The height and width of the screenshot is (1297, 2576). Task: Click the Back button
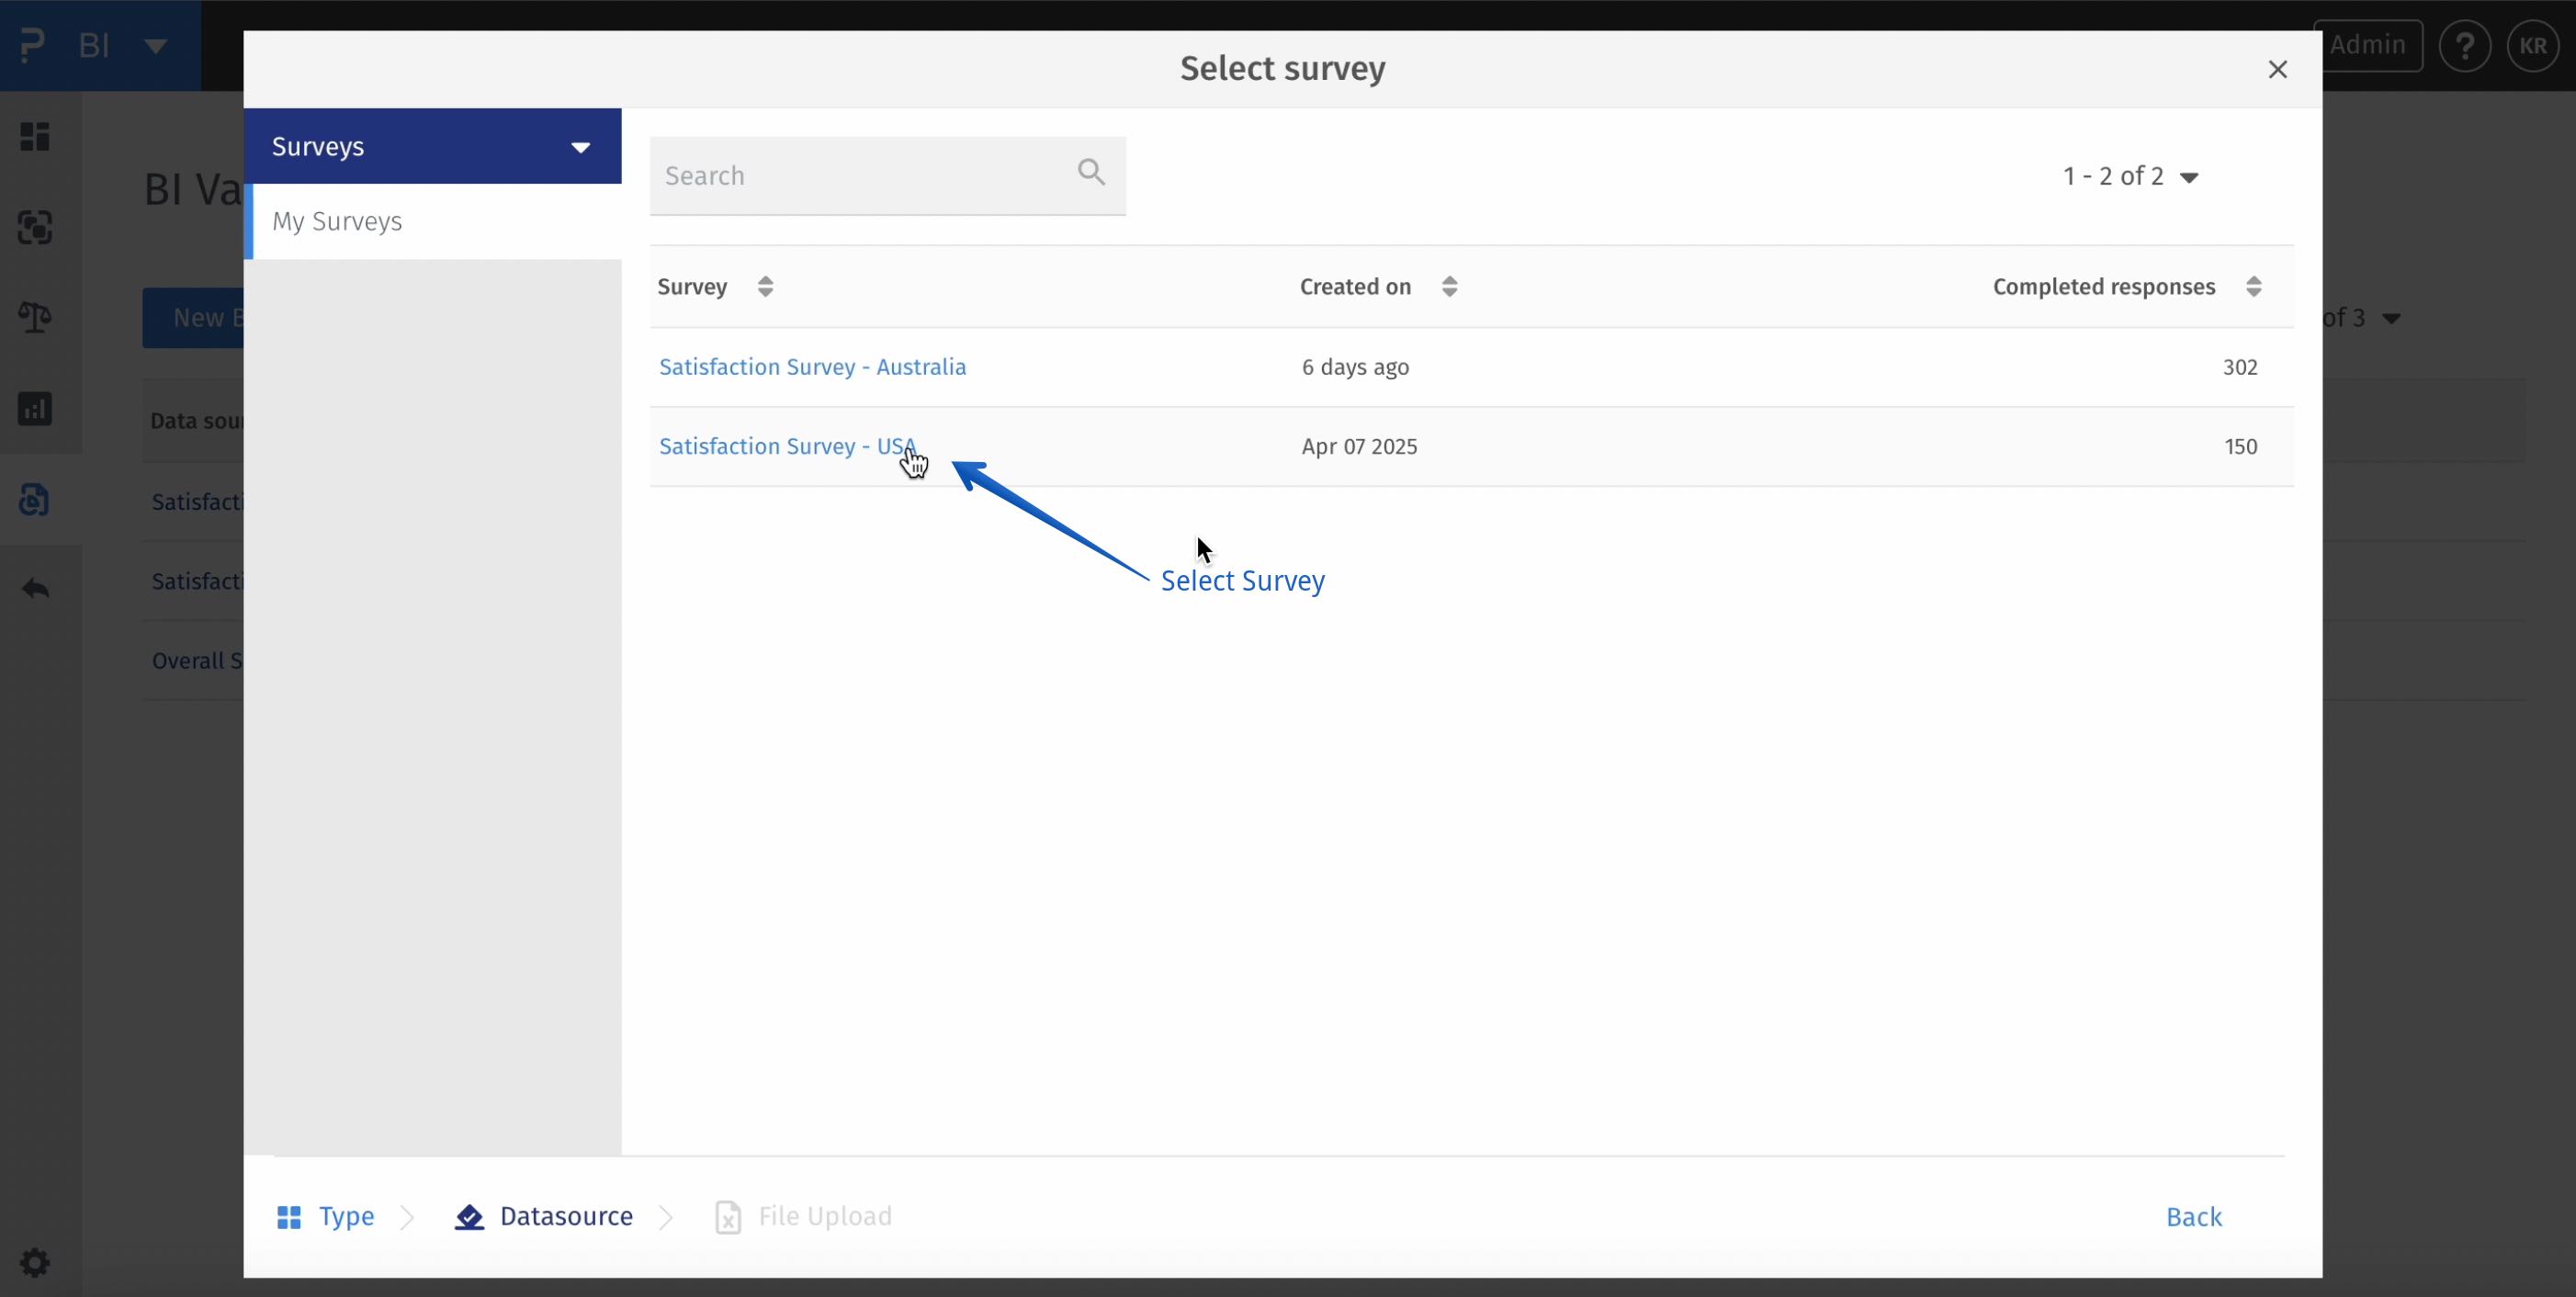(x=2193, y=1216)
